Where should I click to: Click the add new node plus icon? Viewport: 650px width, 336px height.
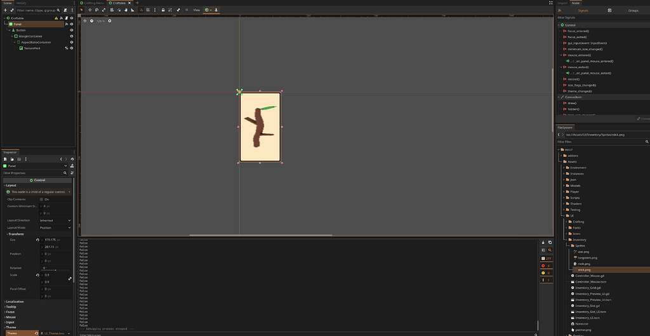click(5, 10)
